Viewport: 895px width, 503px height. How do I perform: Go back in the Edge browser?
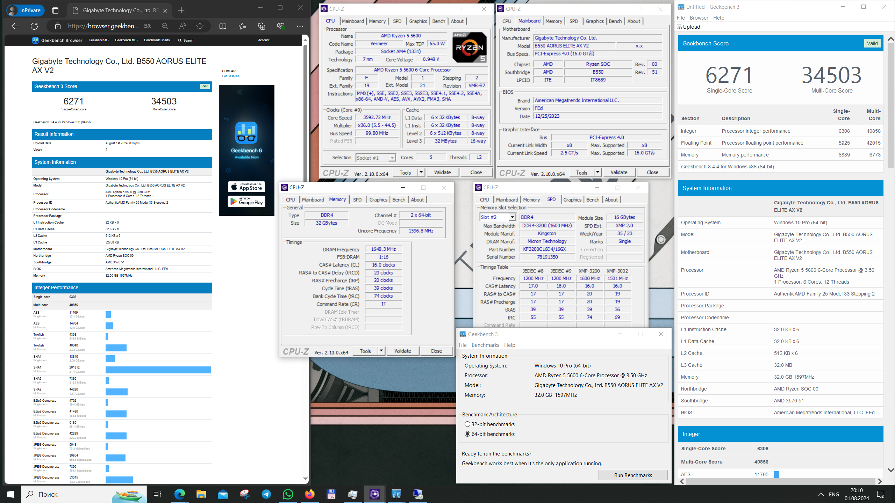(15, 26)
